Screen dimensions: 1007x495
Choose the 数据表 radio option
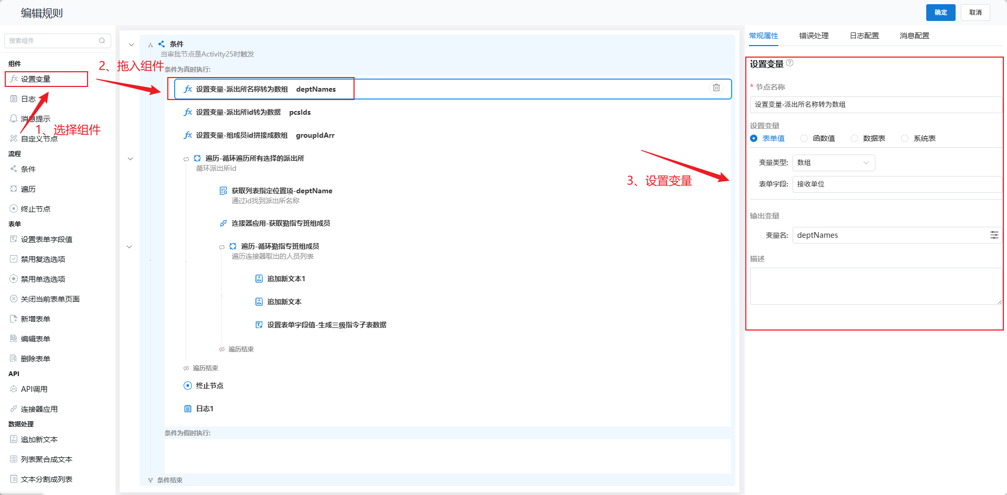854,138
